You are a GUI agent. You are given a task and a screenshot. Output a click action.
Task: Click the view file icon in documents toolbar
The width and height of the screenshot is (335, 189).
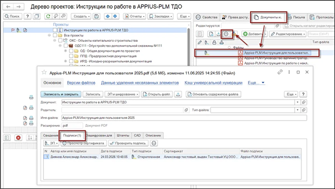click(211, 34)
